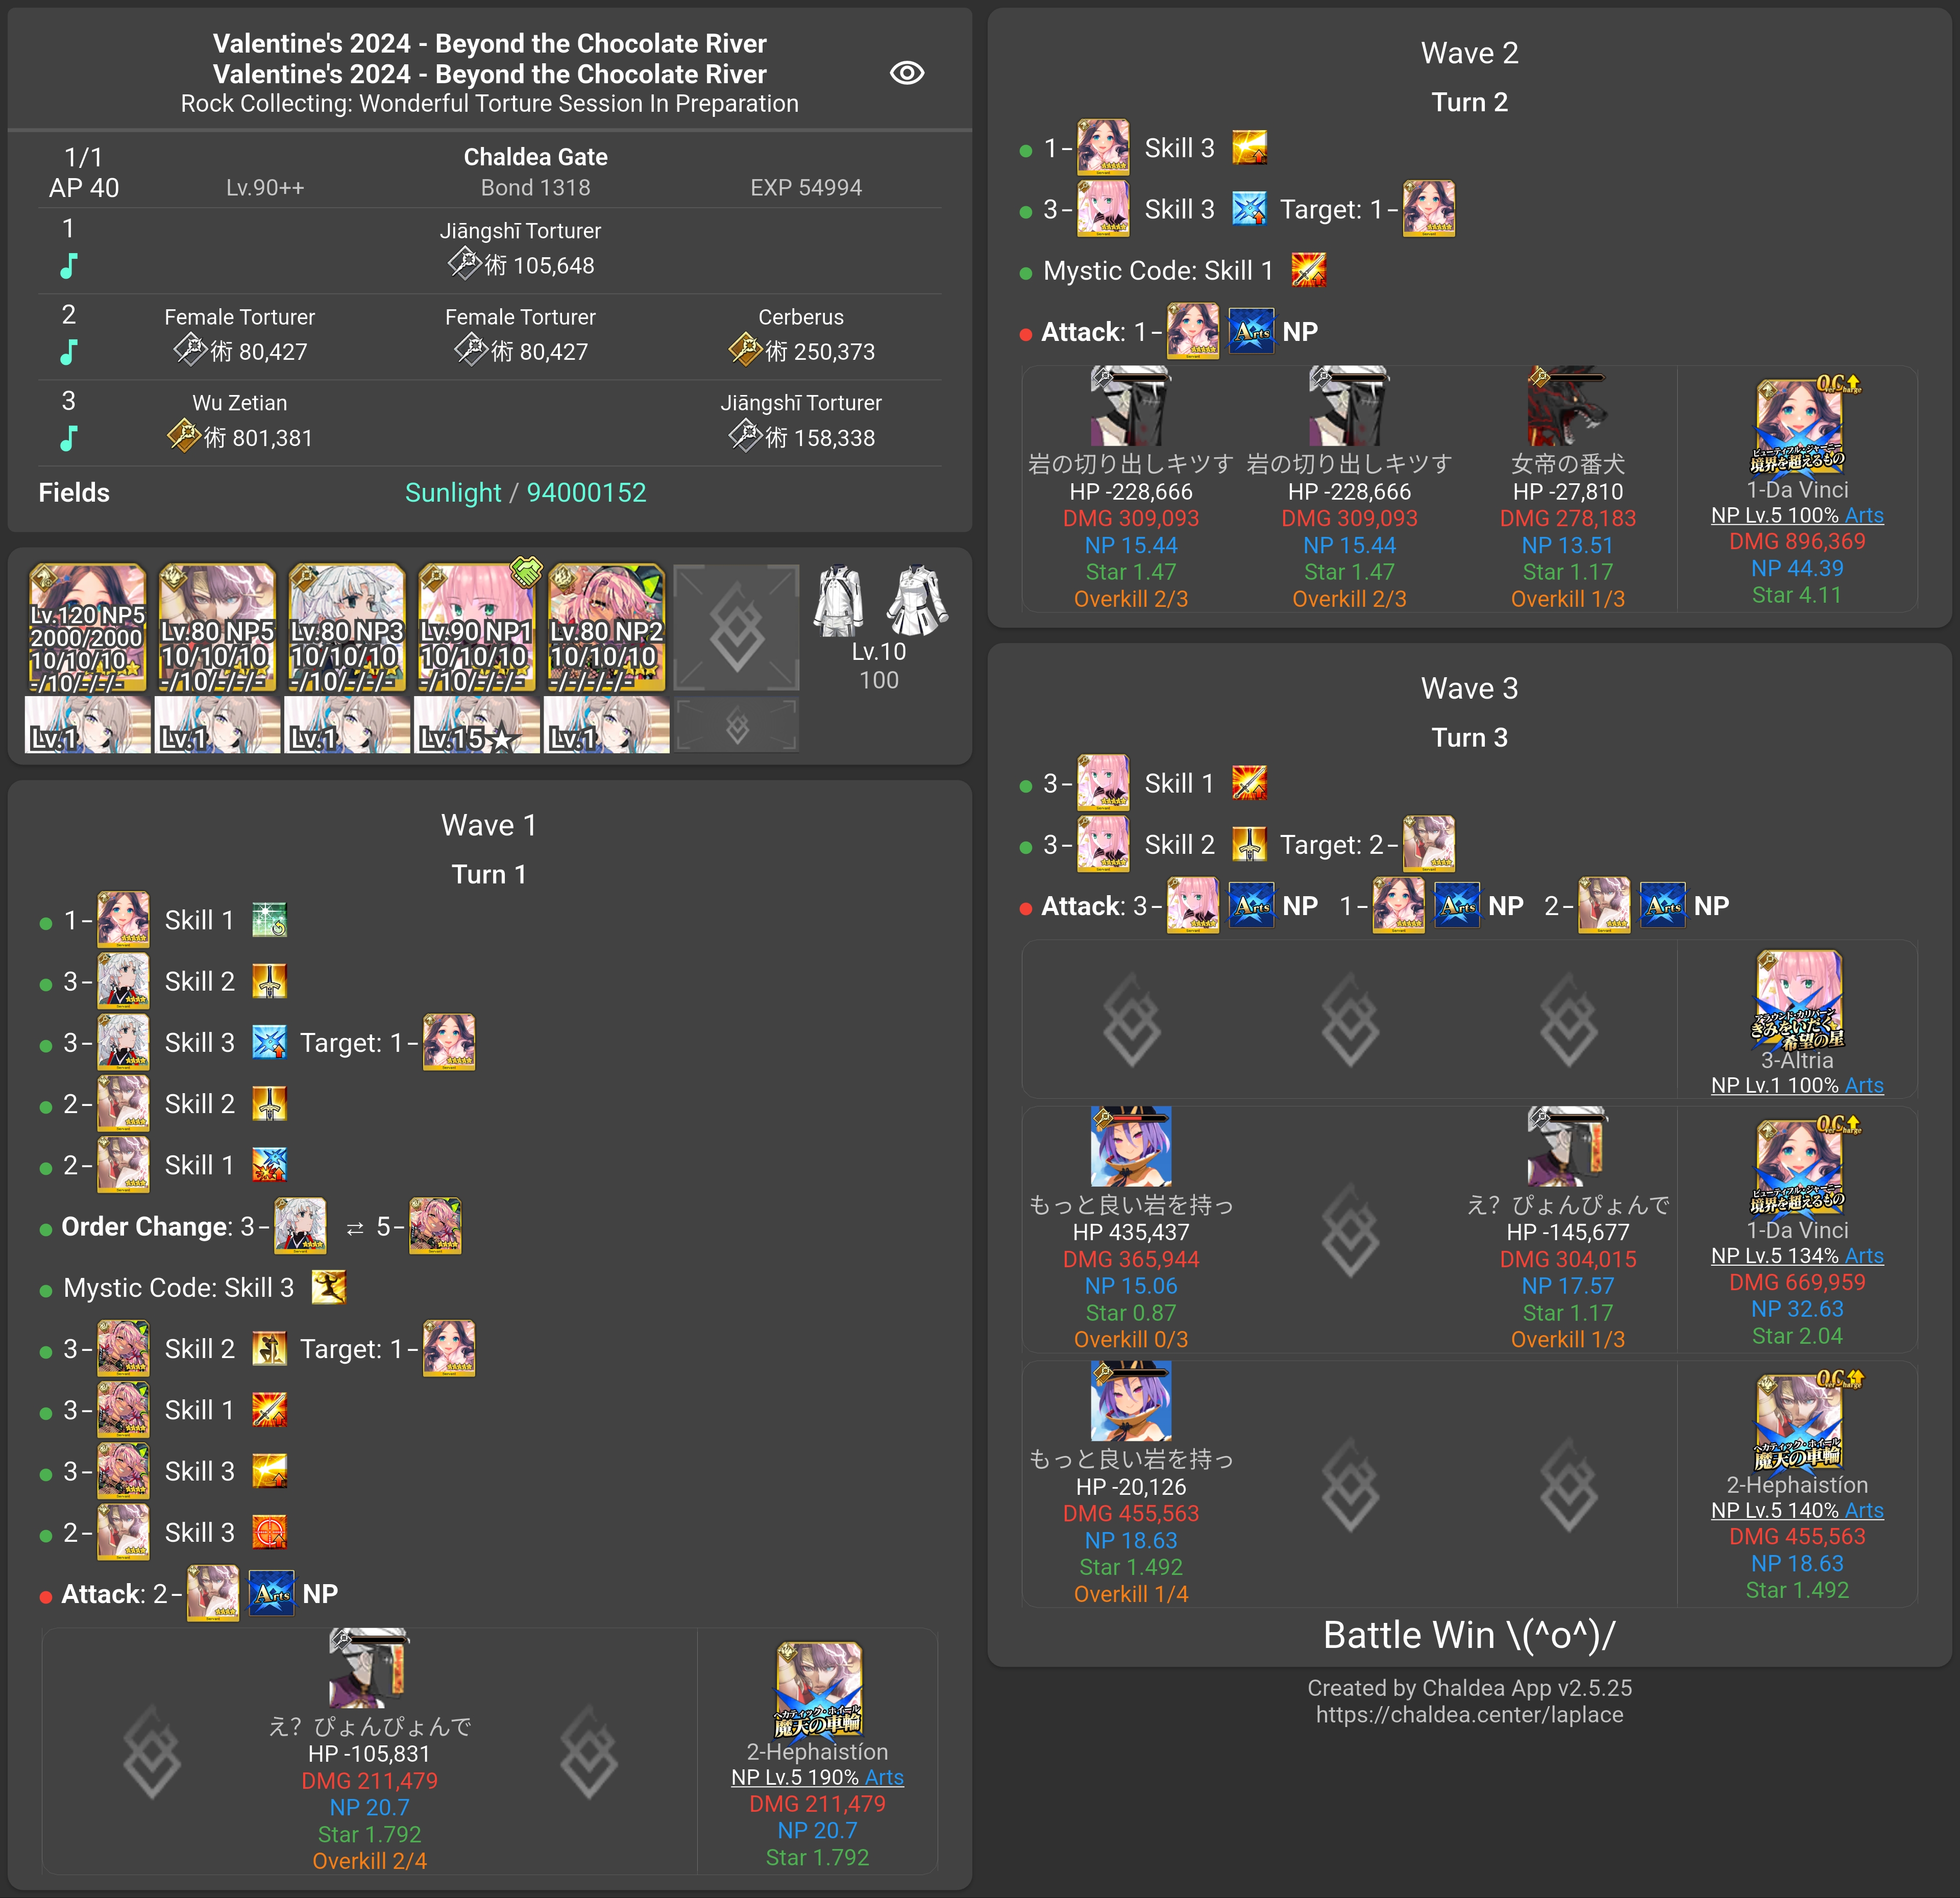Click the NP Lv.5 190% Arts link
The height and width of the screenshot is (1898, 1960).
(817, 1777)
